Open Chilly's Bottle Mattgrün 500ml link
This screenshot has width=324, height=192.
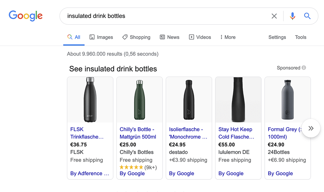[x=138, y=133]
